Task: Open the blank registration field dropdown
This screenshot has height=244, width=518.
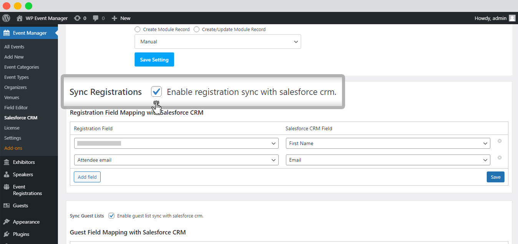Action: click(x=176, y=143)
